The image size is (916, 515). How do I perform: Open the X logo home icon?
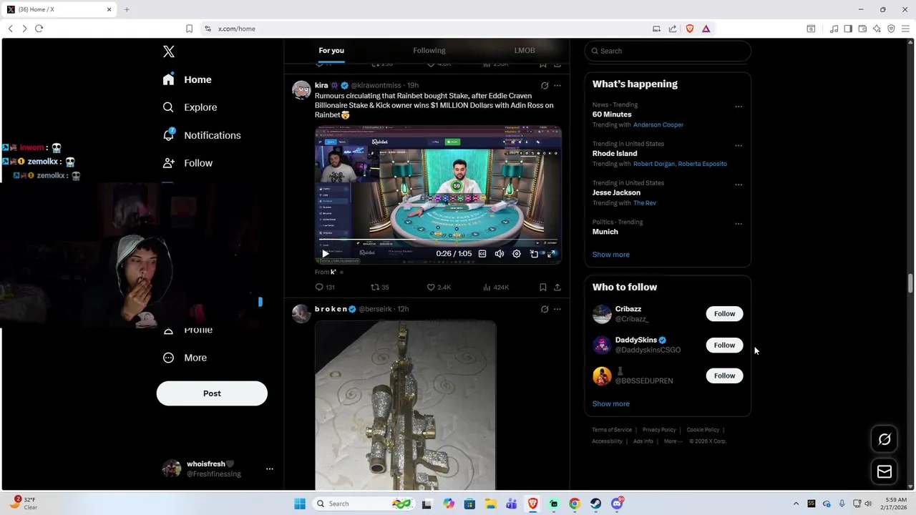click(168, 51)
